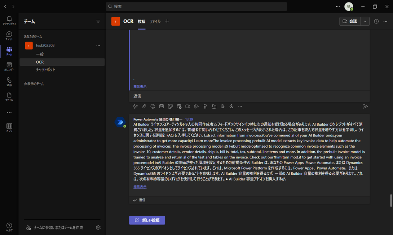Click the filter icon beside チーム heading
This screenshot has height=235, width=393.
coord(98,21)
